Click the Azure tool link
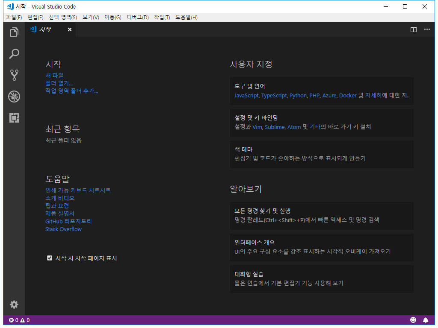The width and height of the screenshot is (438, 328). 329,95
